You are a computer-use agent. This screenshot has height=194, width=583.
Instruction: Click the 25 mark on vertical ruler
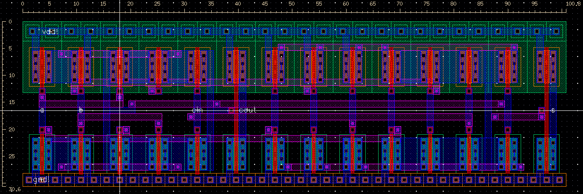click(12, 156)
